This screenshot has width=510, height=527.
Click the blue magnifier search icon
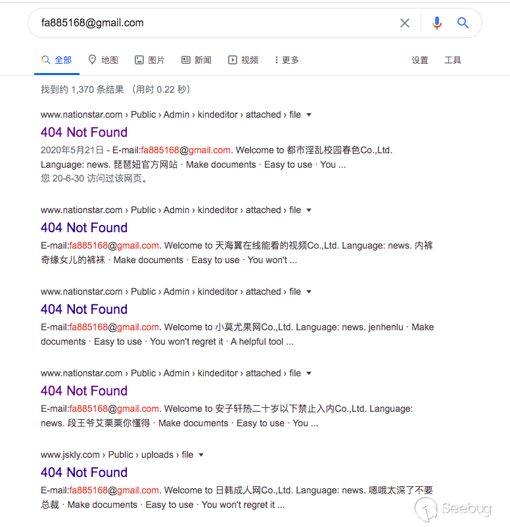coord(463,23)
